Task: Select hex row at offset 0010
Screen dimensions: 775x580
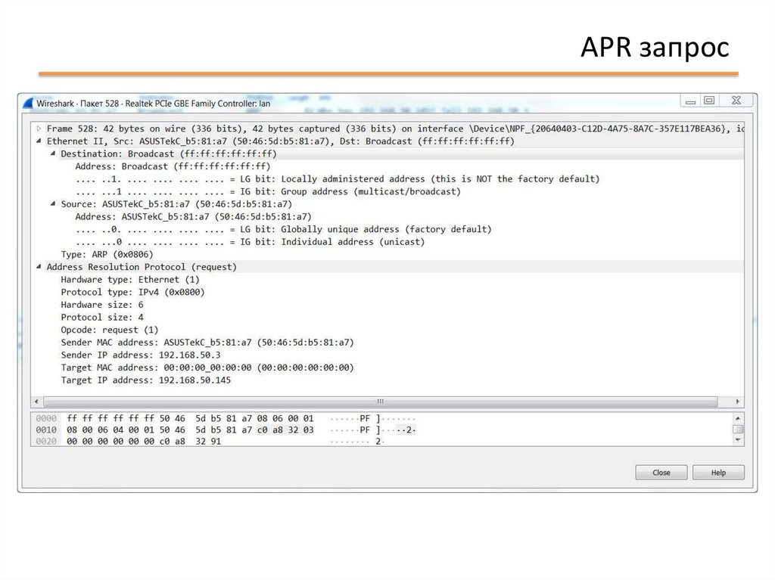Action: (189, 430)
